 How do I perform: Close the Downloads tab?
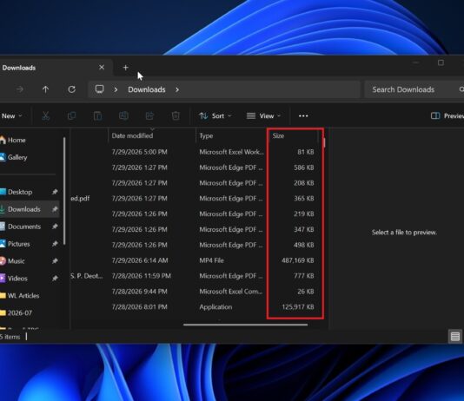[x=102, y=68]
